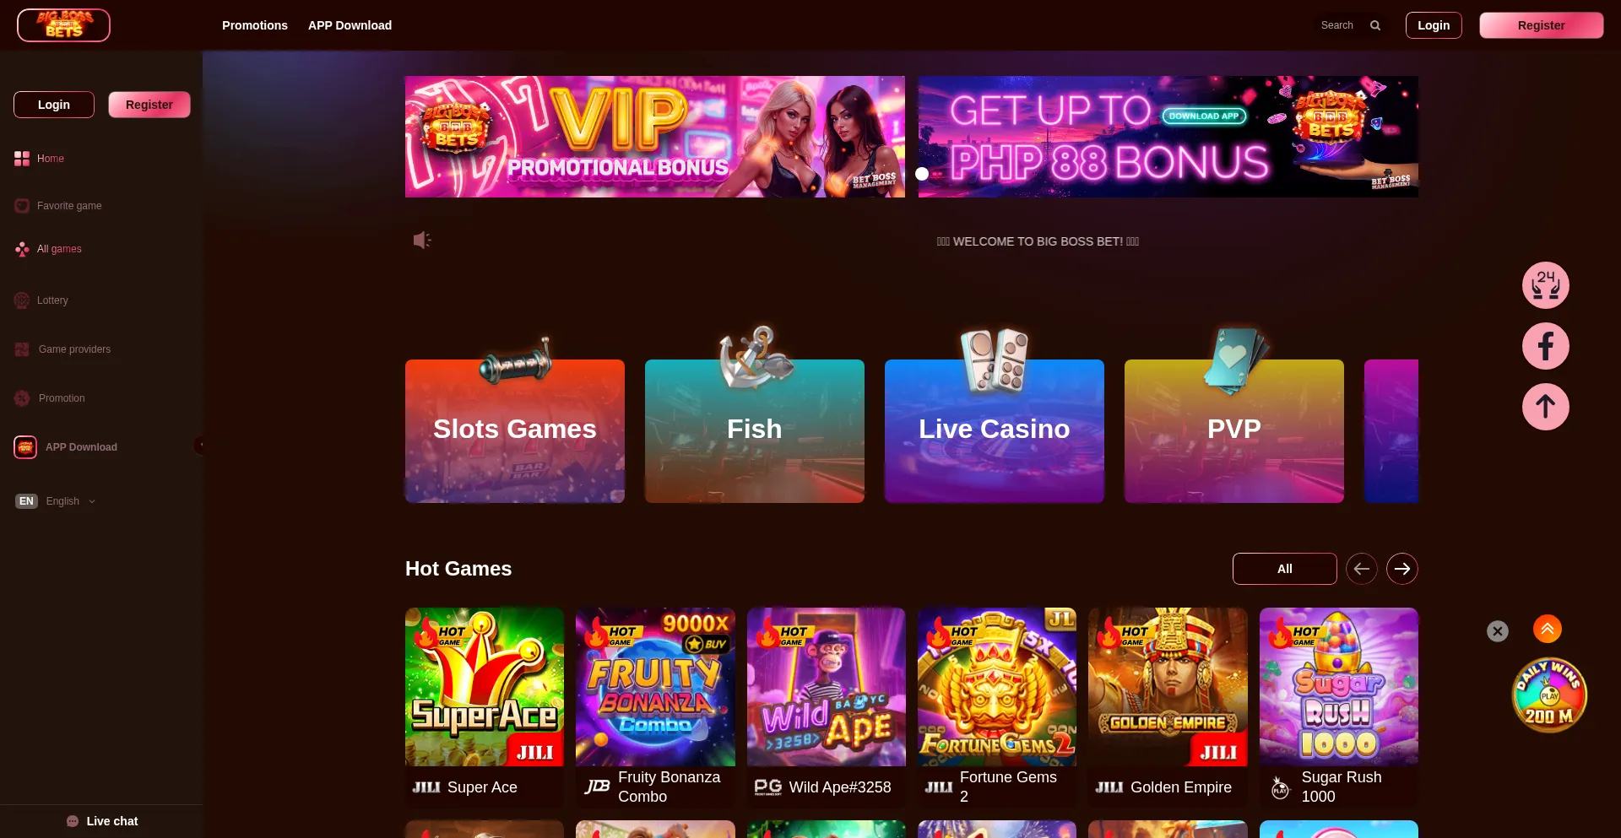Select the first banner carousel dot

(x=922, y=174)
